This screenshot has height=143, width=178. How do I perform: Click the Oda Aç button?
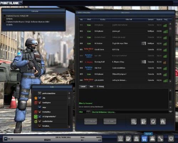click(x=110, y=121)
